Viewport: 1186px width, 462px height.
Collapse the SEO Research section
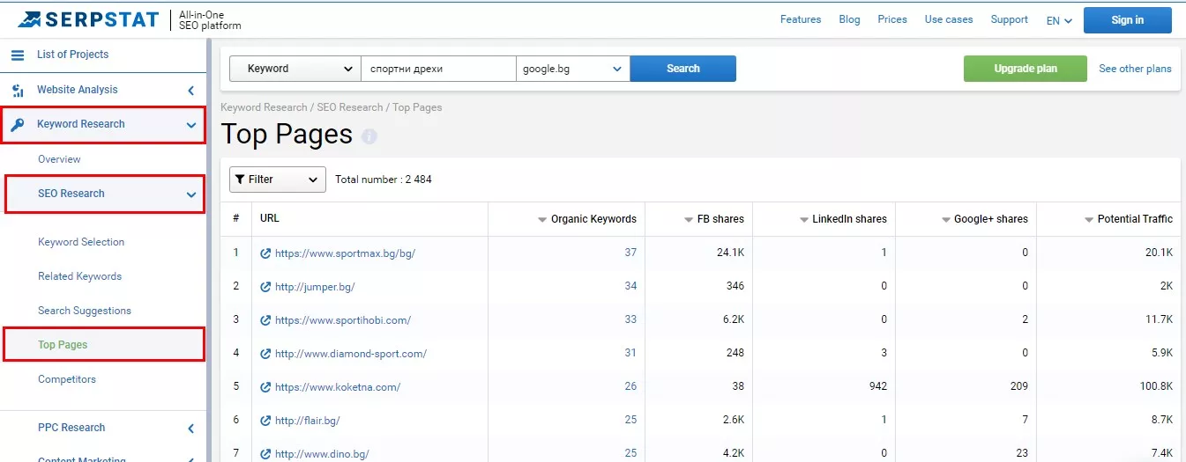pos(191,194)
